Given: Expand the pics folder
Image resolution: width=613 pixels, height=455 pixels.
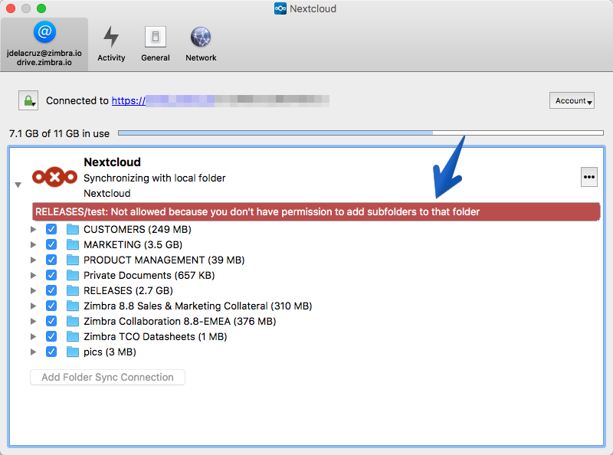Looking at the screenshot, I should [x=33, y=352].
